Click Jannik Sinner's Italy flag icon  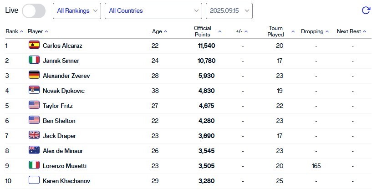34,60
